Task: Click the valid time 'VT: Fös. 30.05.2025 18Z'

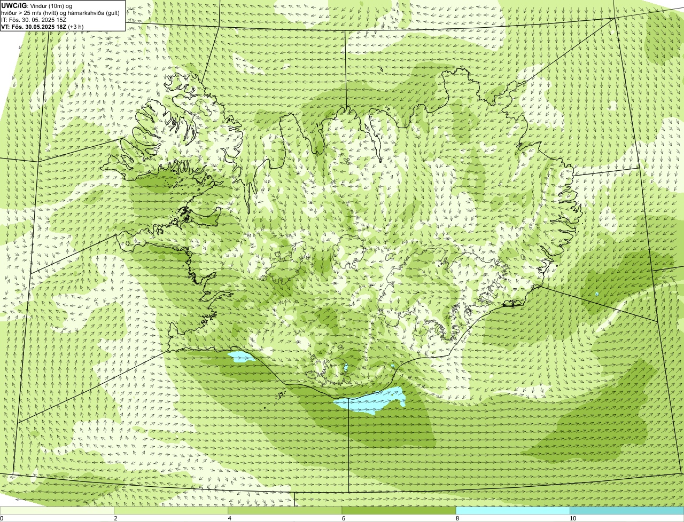Action: coord(34,27)
